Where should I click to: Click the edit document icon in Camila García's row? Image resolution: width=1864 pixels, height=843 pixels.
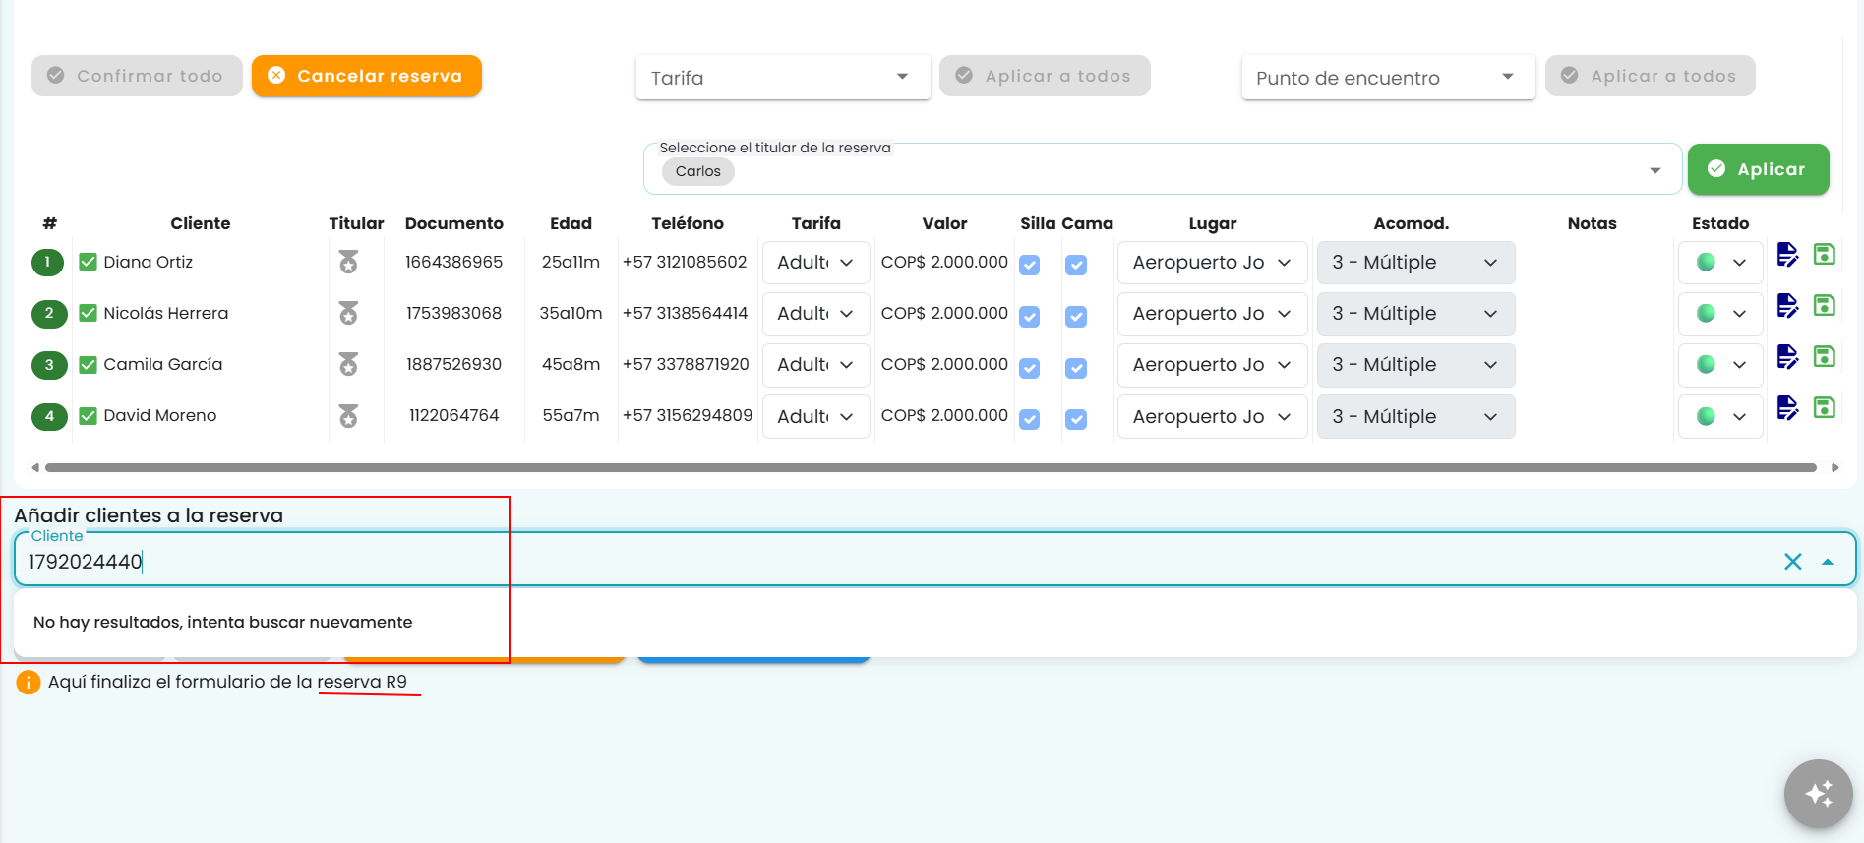(1787, 357)
